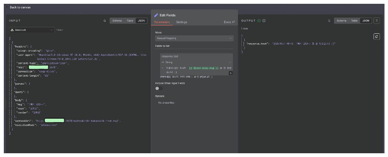Open the String type dropdown
This screenshot has height=157, width=388.
[x=196, y=62]
